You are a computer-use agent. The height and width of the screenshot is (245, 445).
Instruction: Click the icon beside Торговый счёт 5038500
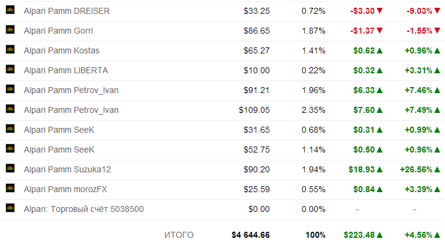click(10, 208)
